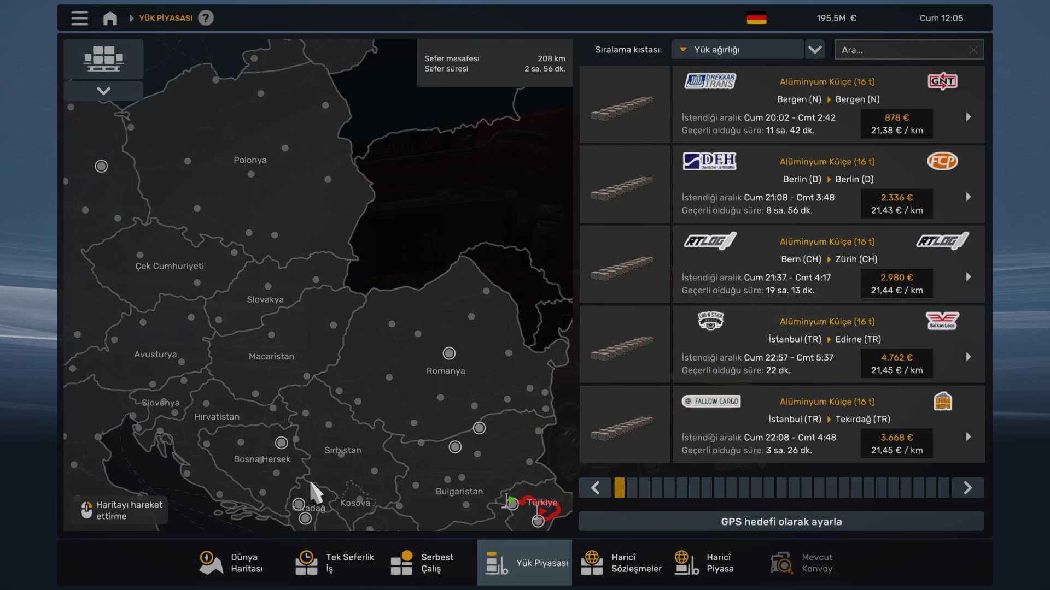Go to next page of cargo list

[x=967, y=488]
